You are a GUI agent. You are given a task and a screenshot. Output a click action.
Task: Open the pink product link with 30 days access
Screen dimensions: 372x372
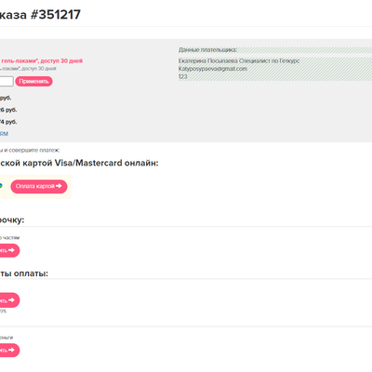41,60
